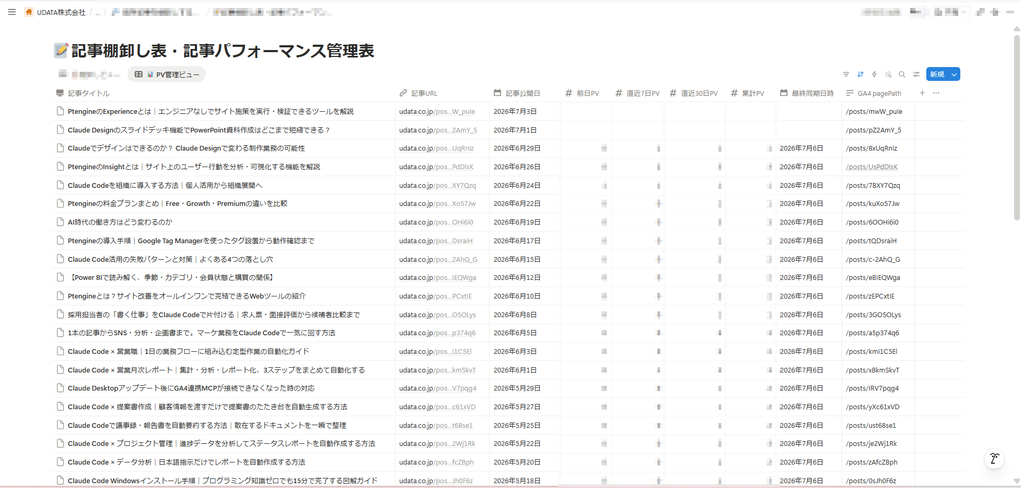Open row Claude Code × 提案書作成
1021x488 pixels.
(x=208, y=407)
